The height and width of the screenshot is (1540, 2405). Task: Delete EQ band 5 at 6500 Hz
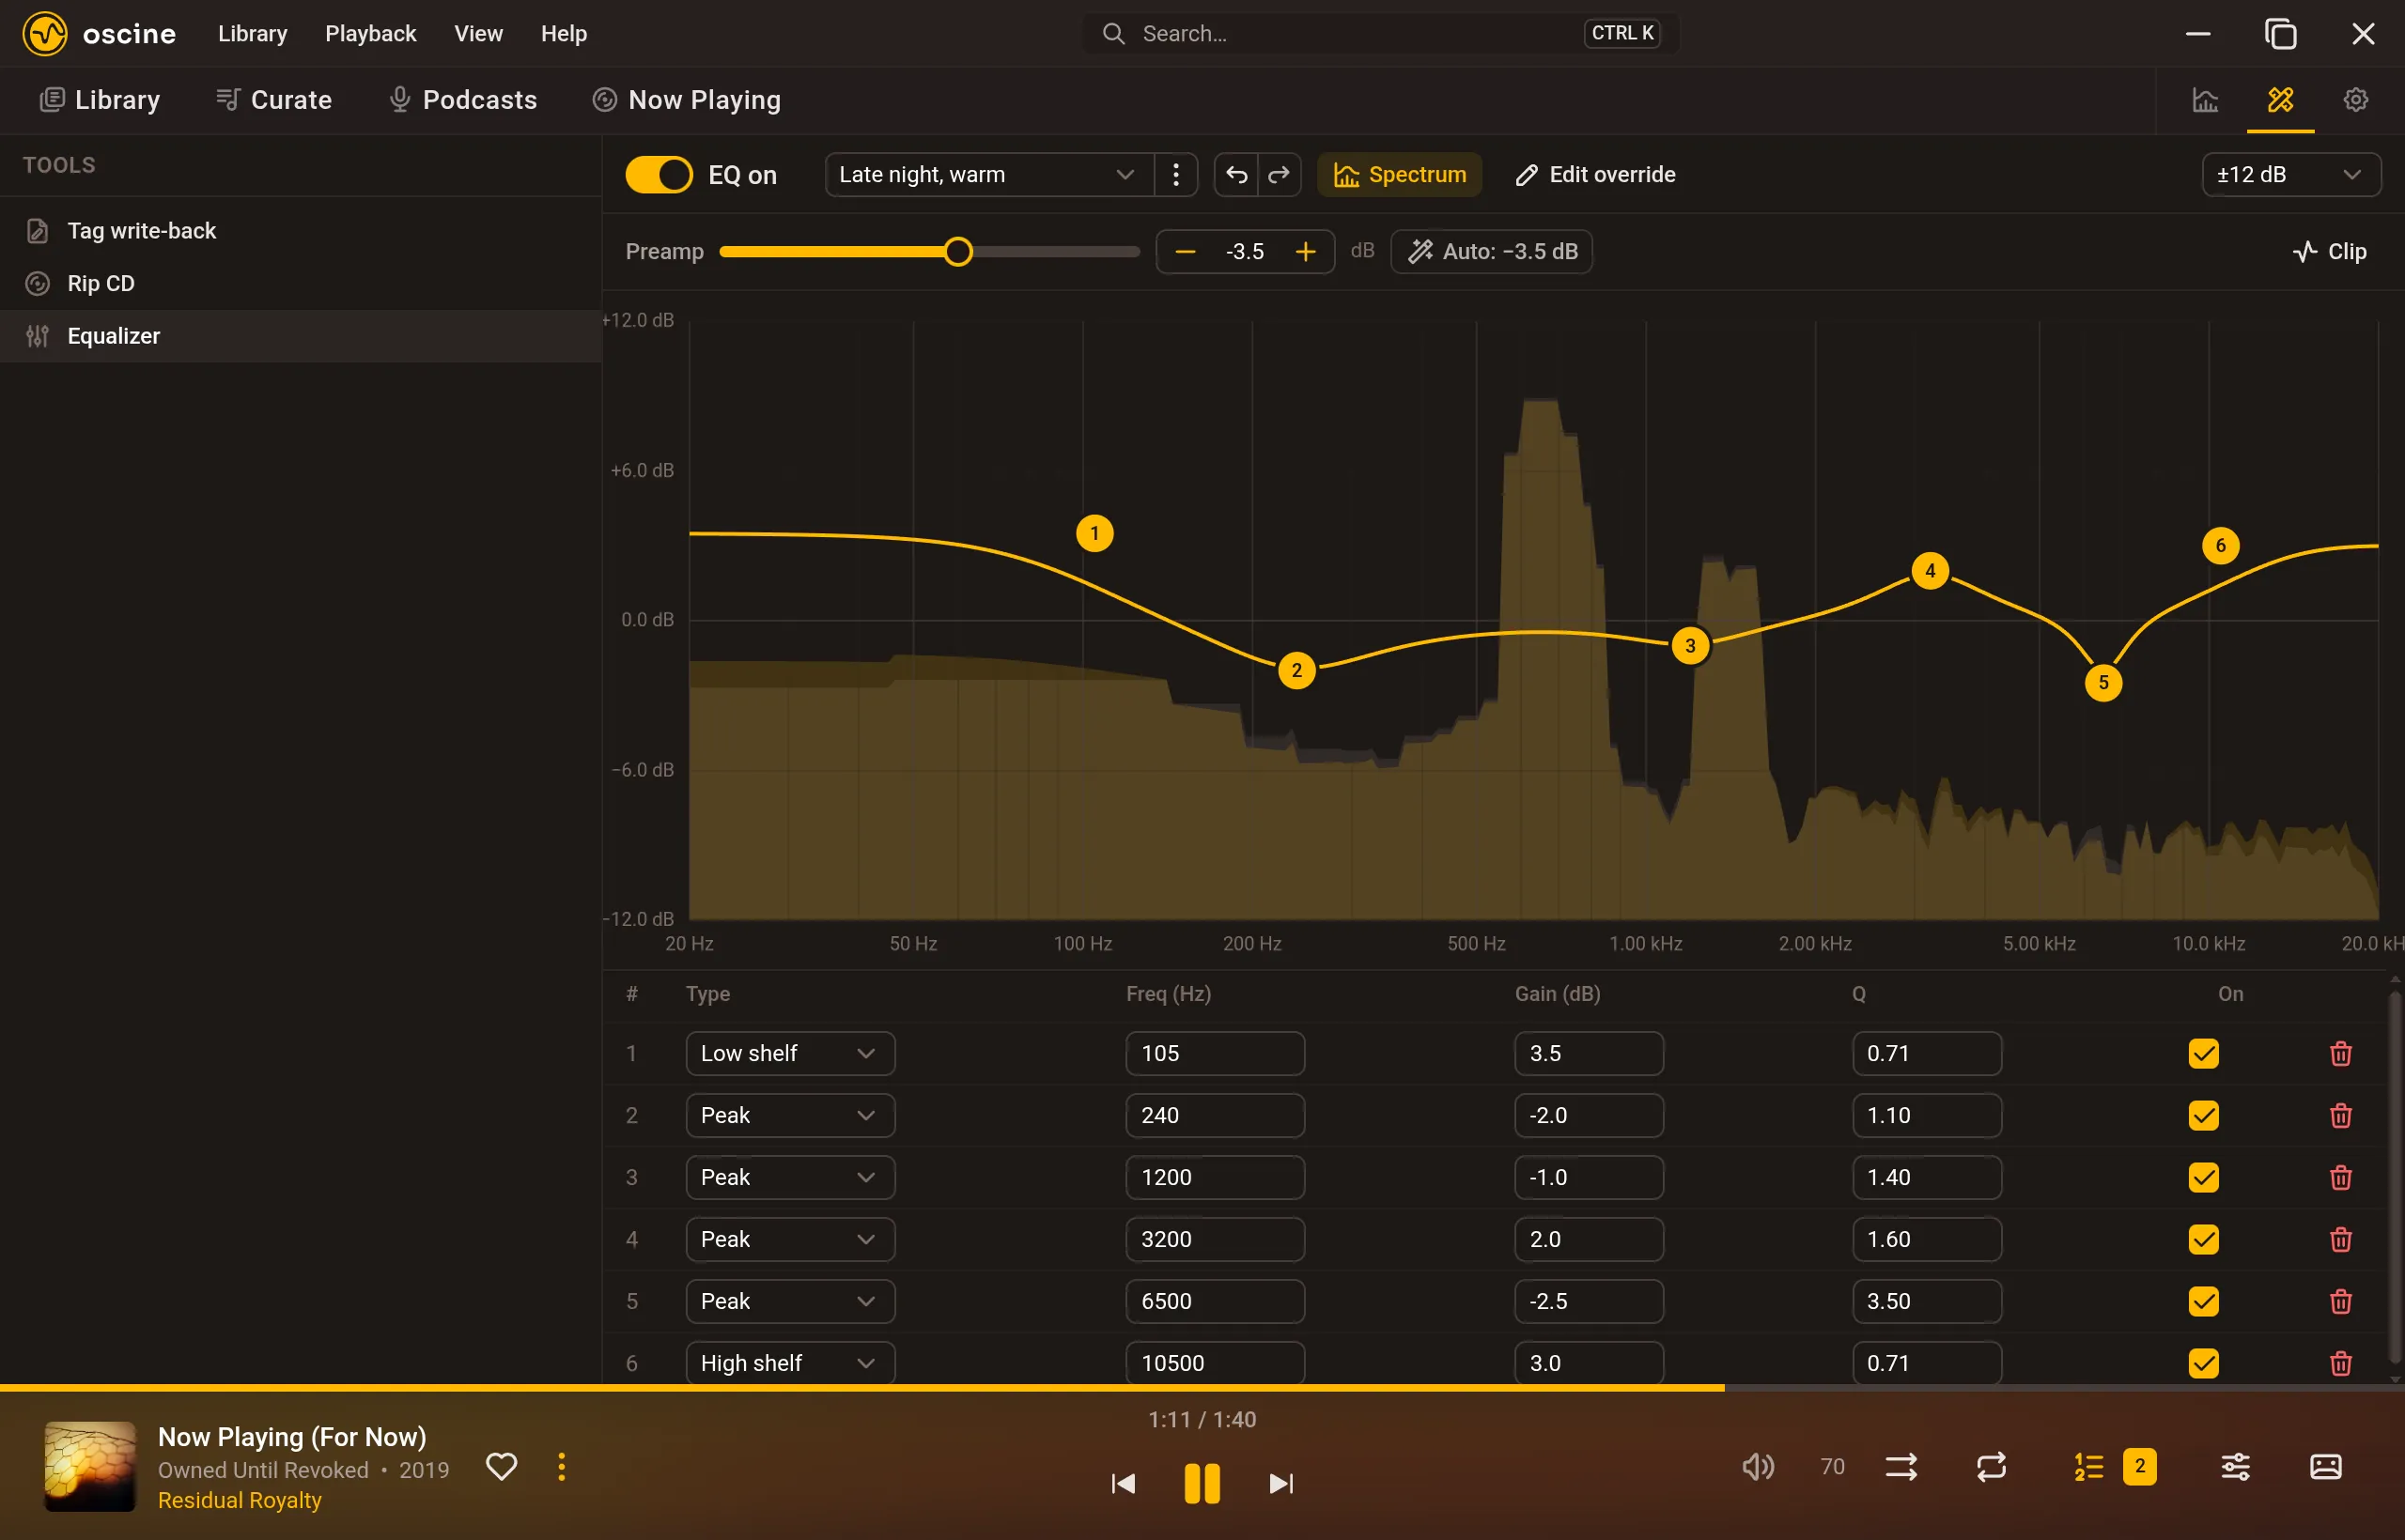pos(2340,1302)
